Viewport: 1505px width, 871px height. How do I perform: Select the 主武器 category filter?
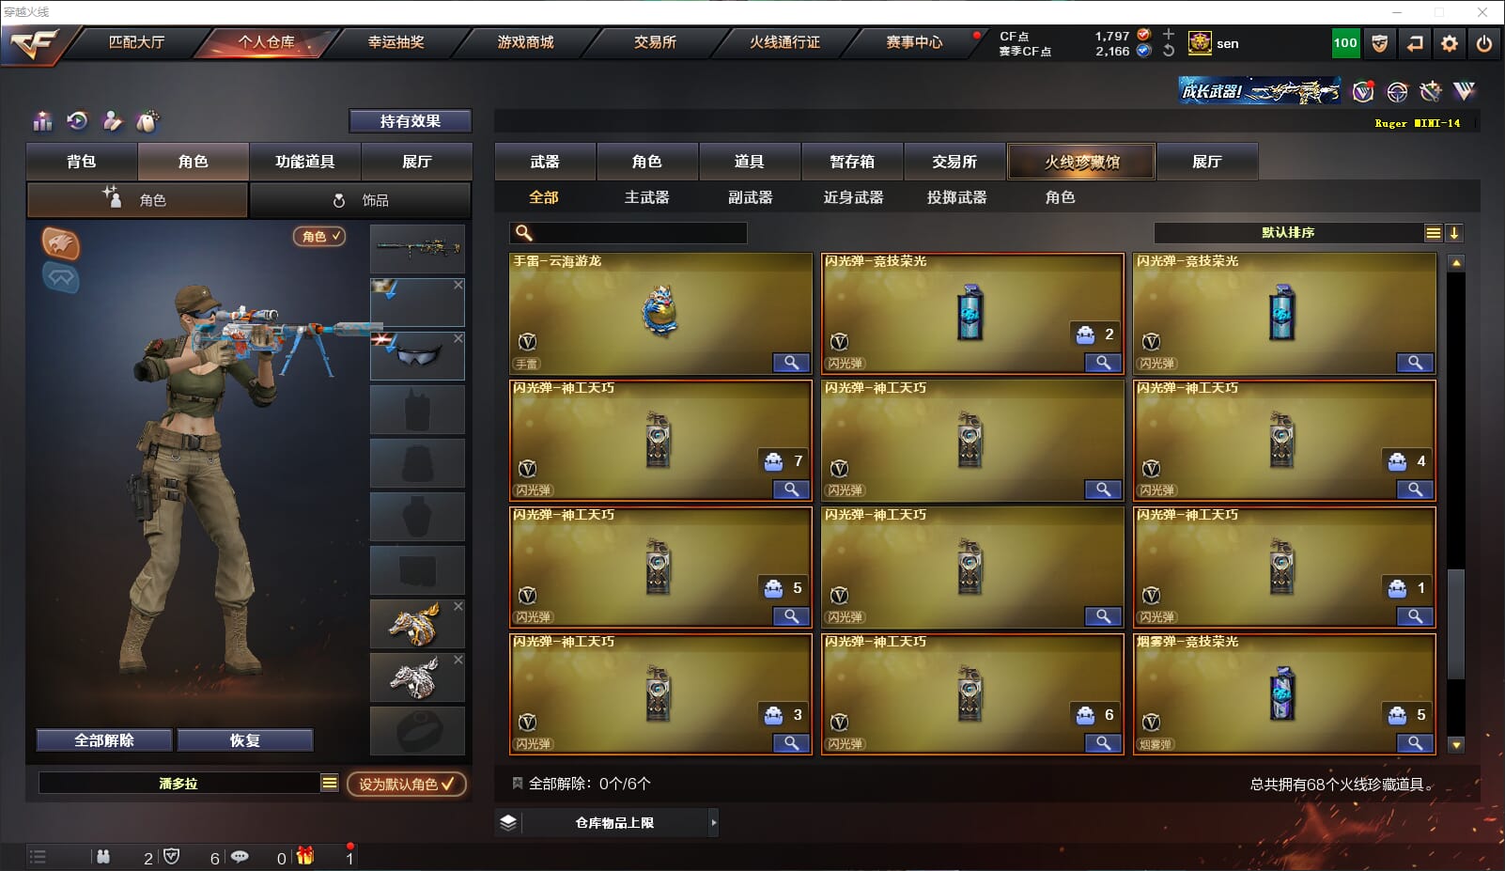[x=647, y=197]
